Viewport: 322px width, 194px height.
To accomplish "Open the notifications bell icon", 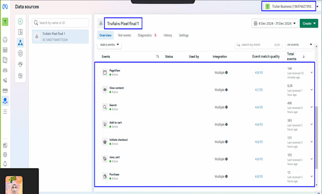I will click(5, 164).
